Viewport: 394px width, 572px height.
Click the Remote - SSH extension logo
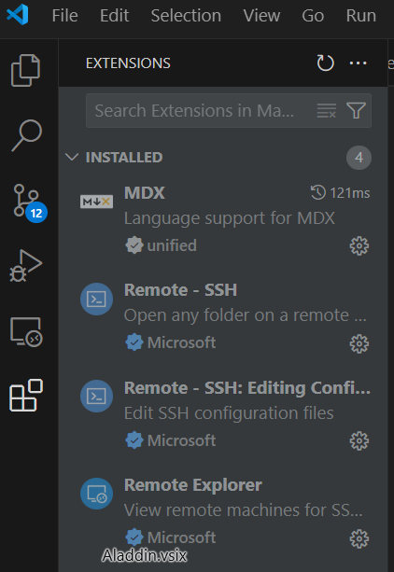pyautogui.click(x=96, y=300)
